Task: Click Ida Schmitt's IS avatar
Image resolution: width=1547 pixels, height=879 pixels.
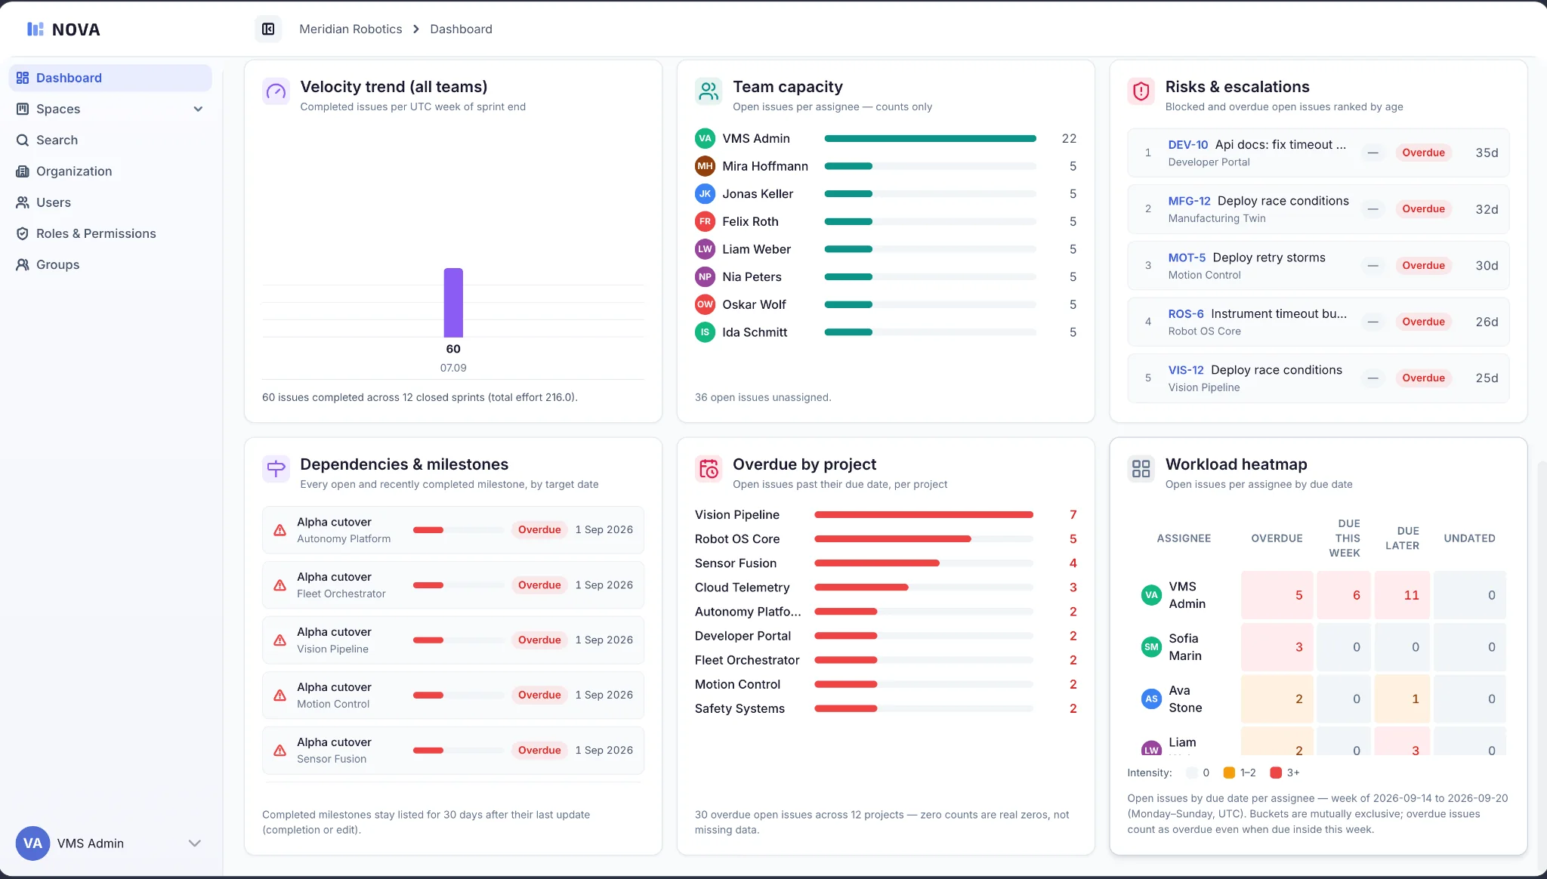Action: 705,332
